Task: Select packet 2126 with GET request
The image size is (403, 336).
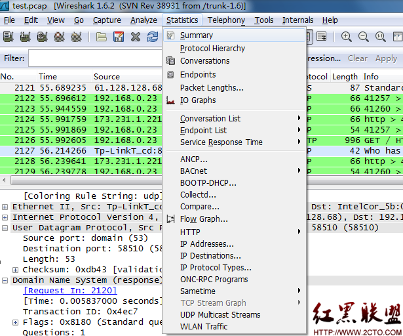Action: [x=81, y=140]
